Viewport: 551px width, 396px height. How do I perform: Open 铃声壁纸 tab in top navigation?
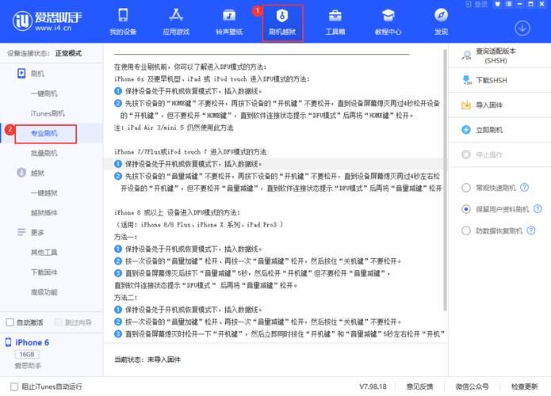pyautogui.click(x=229, y=22)
